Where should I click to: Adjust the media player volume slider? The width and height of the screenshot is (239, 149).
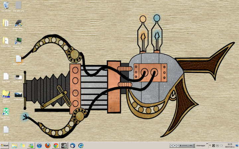click(187, 146)
